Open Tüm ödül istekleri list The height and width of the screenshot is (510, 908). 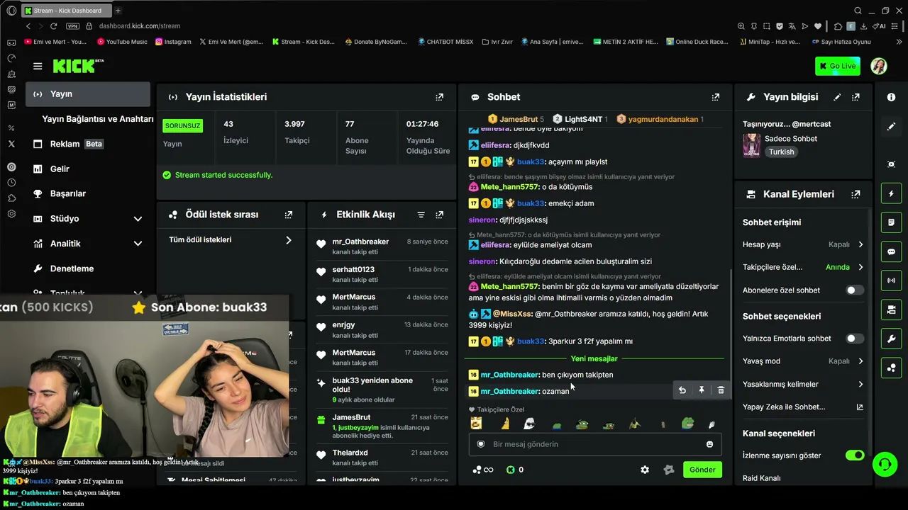[x=231, y=240]
